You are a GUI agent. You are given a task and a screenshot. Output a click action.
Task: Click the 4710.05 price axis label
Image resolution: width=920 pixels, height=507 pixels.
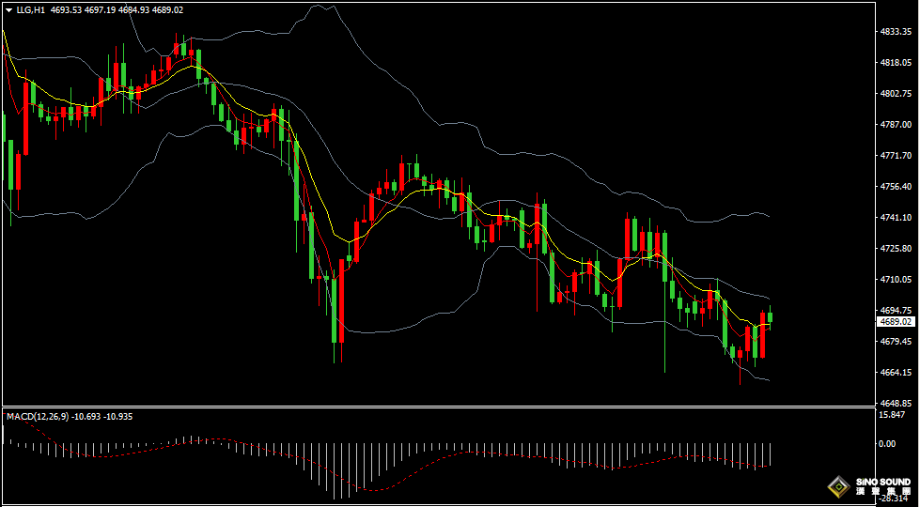[x=896, y=280]
